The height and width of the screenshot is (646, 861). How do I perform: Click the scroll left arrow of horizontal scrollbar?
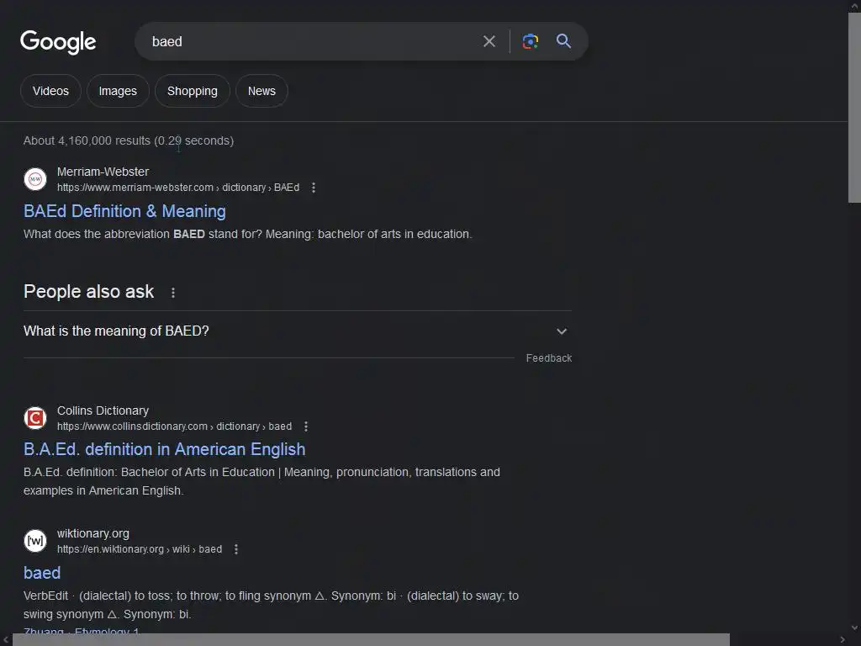point(6,640)
